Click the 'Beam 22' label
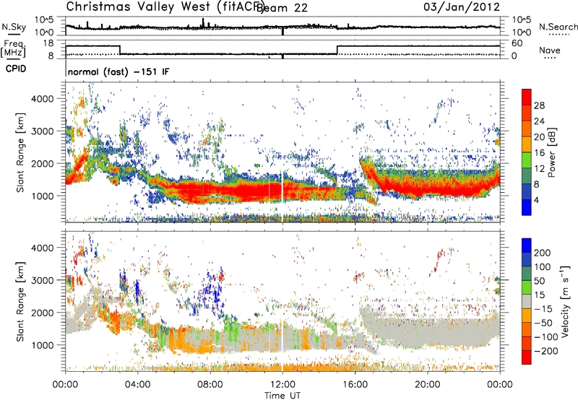 [x=282, y=8]
